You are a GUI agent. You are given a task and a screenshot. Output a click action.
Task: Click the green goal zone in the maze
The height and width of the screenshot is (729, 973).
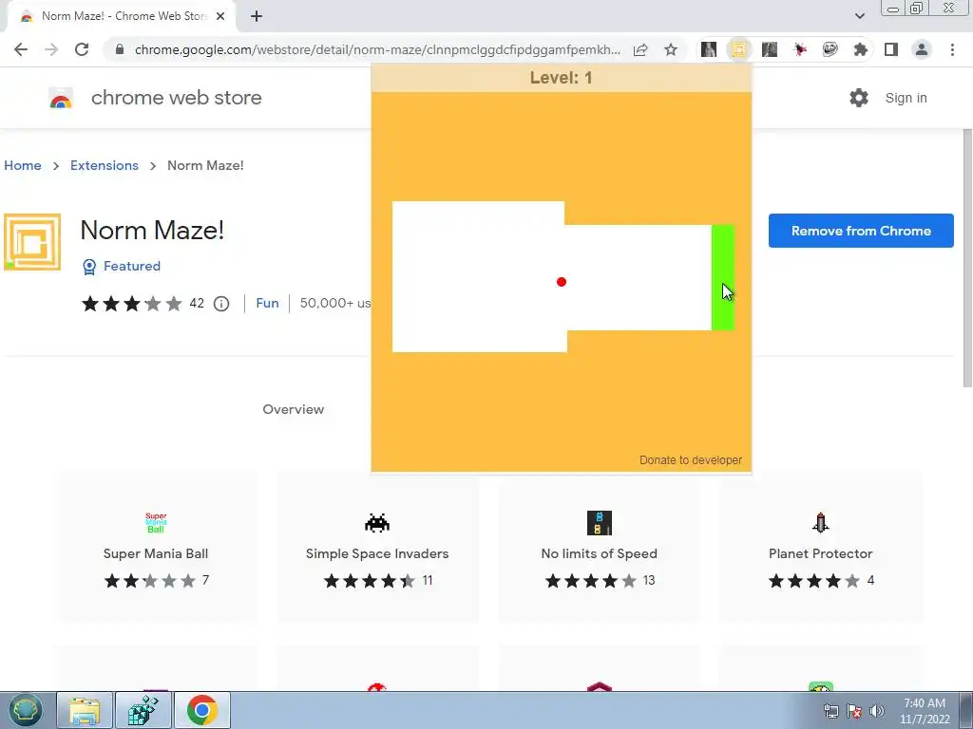[723, 278]
